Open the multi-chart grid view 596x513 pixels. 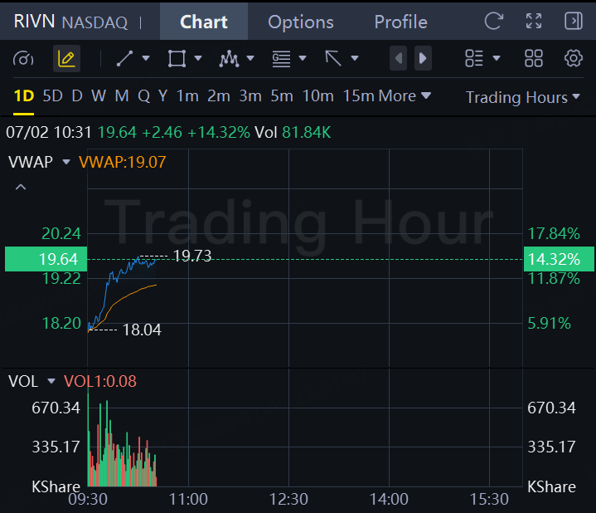pos(534,59)
